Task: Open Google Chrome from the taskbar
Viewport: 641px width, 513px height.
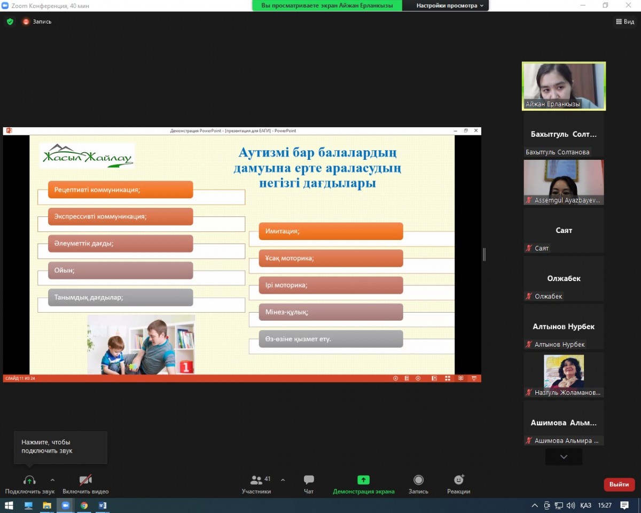Action: tap(84, 506)
